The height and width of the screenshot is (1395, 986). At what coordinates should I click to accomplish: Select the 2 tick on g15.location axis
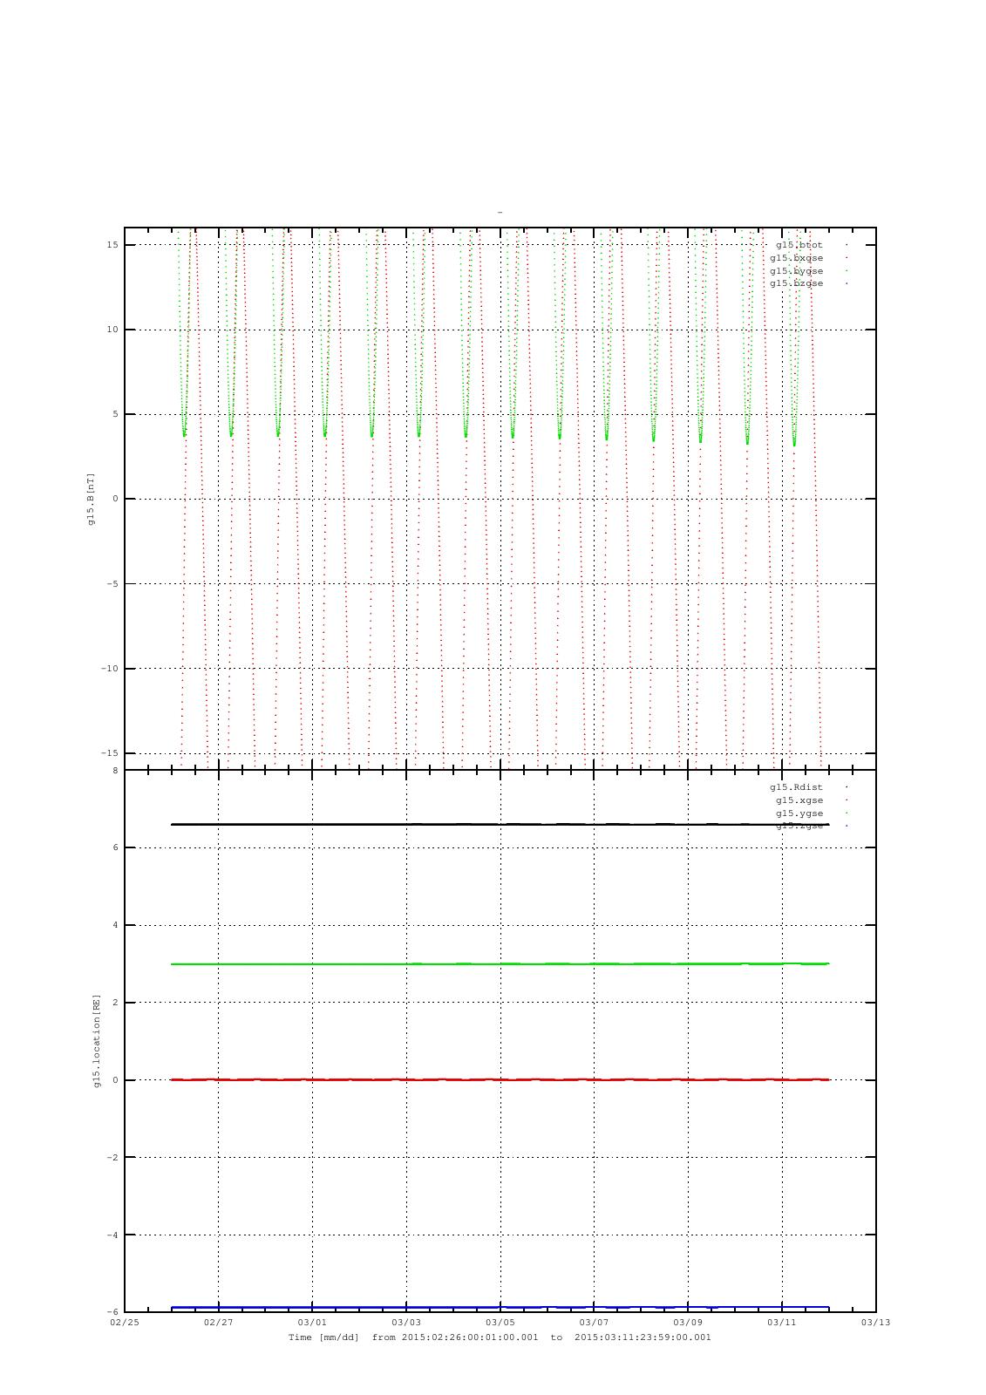(115, 1003)
